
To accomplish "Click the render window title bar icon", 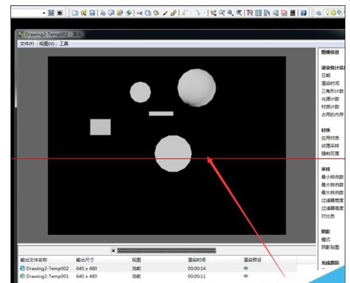I will click(22, 34).
